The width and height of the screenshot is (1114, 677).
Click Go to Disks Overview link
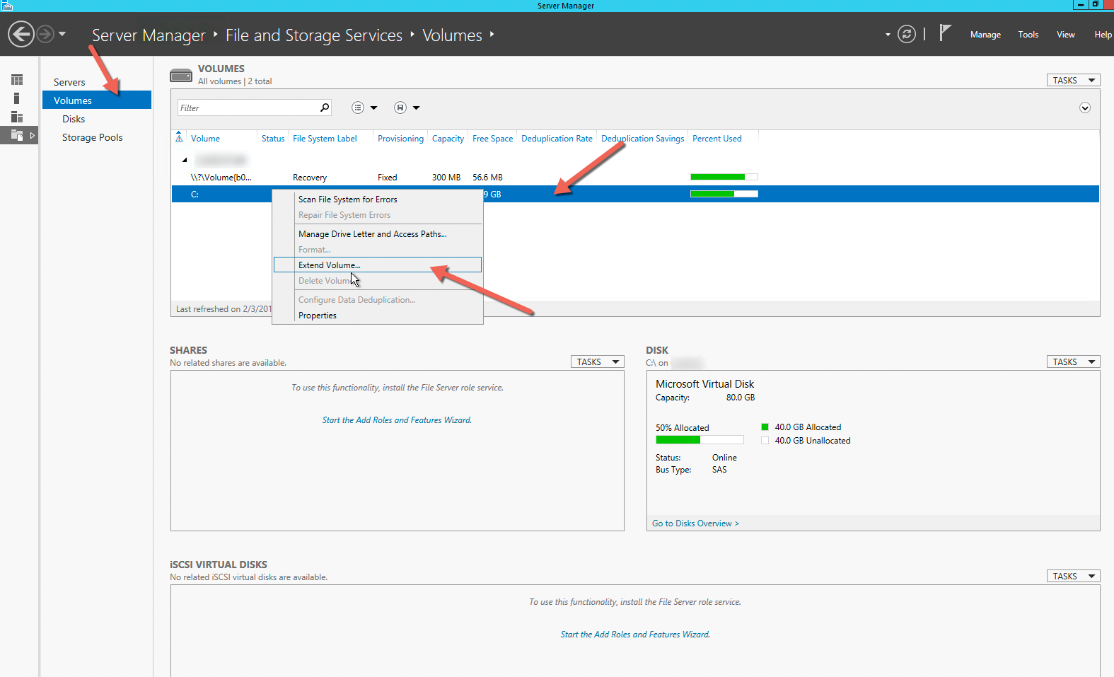pos(695,523)
